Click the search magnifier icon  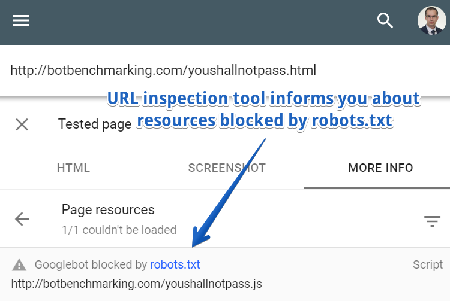click(385, 20)
